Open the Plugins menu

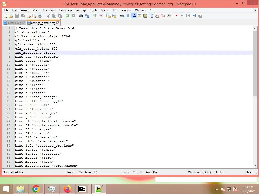[126, 10]
